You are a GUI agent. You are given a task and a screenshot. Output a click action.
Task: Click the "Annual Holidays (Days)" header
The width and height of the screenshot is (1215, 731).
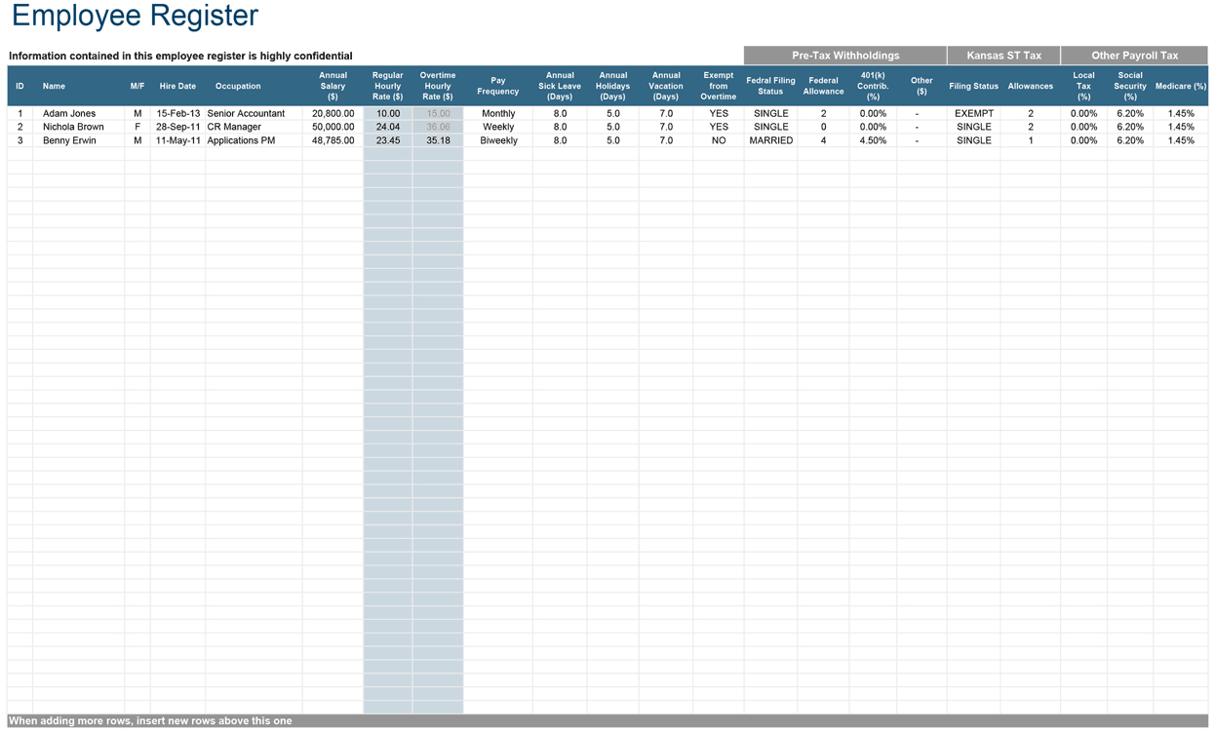coord(612,86)
